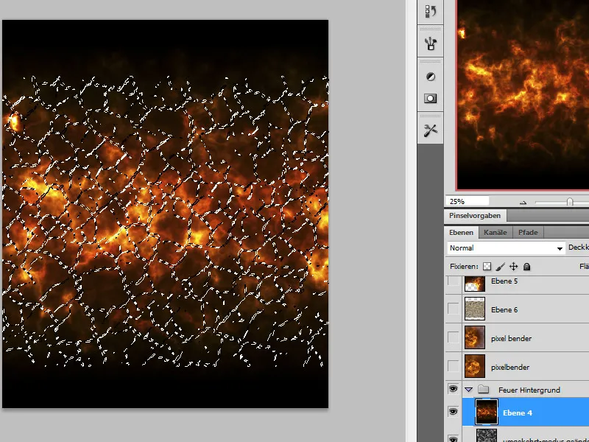Select layer name pixel bender

coord(511,338)
